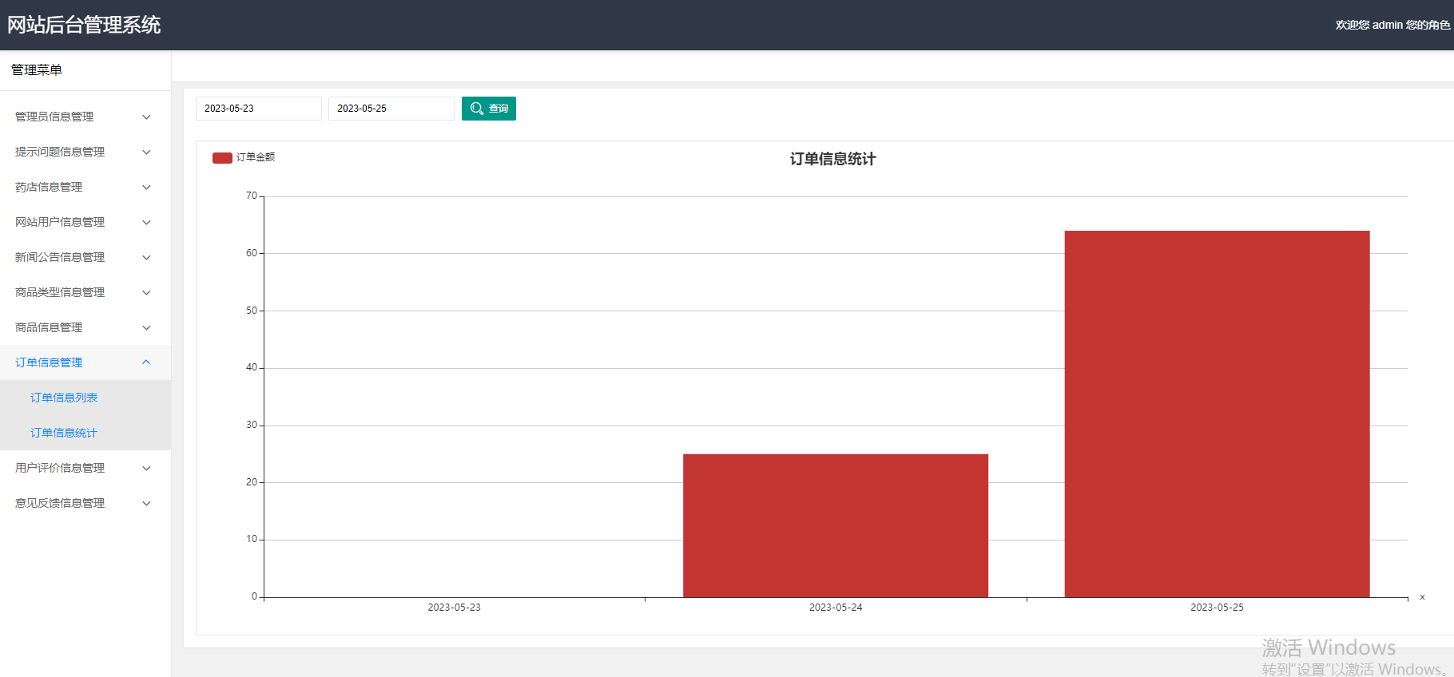Expand 管理员信息管理 menu chevron
Screen dimensions: 1454x677
146,117
